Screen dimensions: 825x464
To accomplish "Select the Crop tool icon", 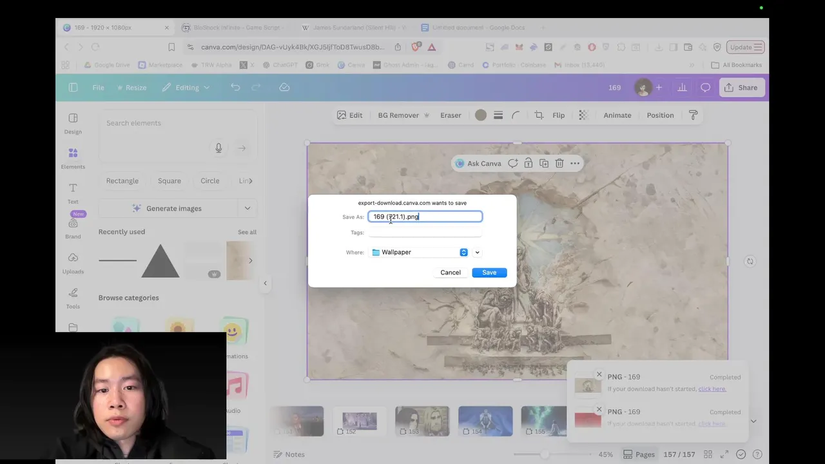I will 539,115.
